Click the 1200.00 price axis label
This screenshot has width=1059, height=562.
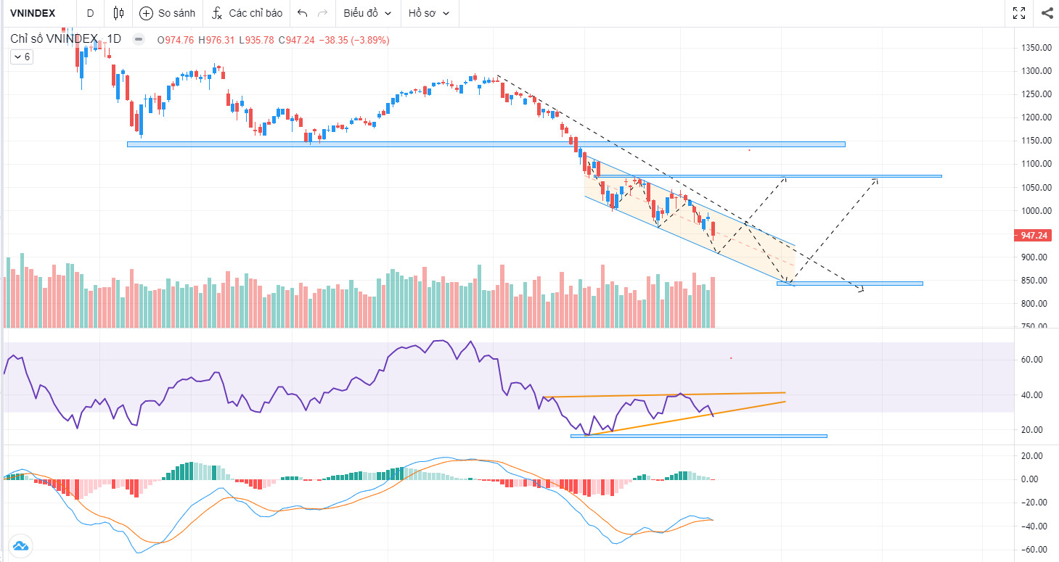click(1036, 117)
